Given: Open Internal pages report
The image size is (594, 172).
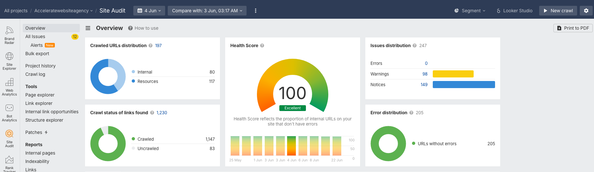Looking at the screenshot, I should (x=40, y=153).
